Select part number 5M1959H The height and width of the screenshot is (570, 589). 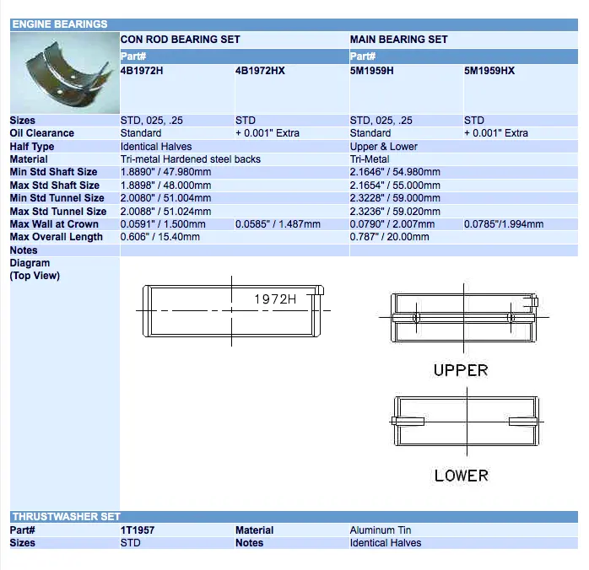[371, 71]
